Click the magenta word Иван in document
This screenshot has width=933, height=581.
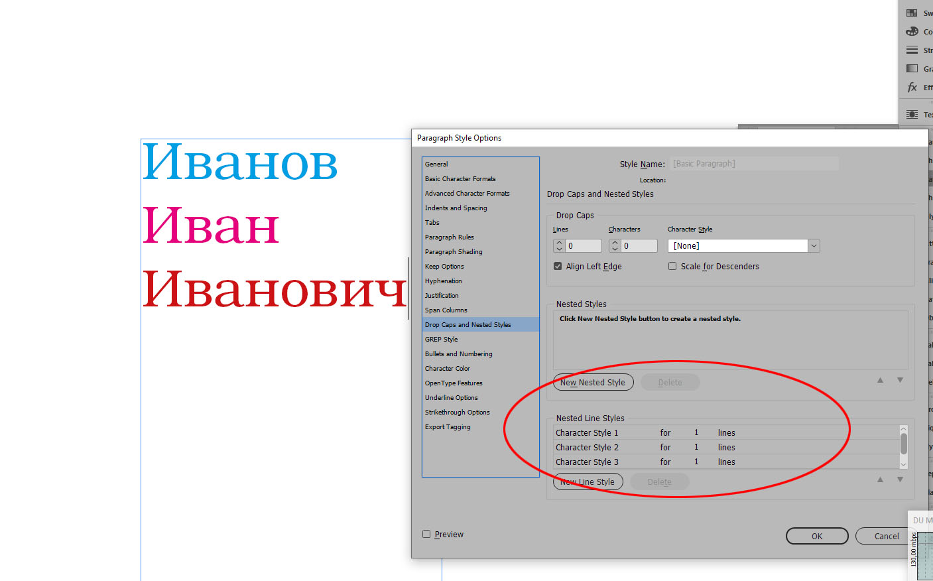211,226
